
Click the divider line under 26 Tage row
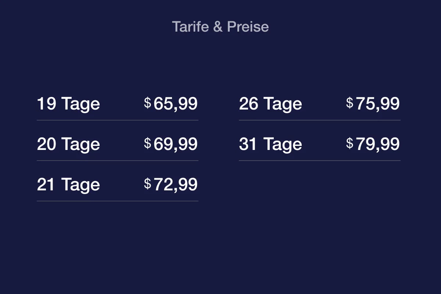click(x=320, y=120)
